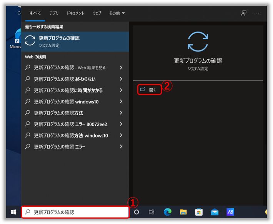
Task: Click エラー 80072ee2 search suggestion
Action: (x=70, y=124)
